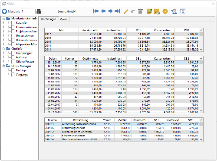Jump to first record arrow

(95, 11)
